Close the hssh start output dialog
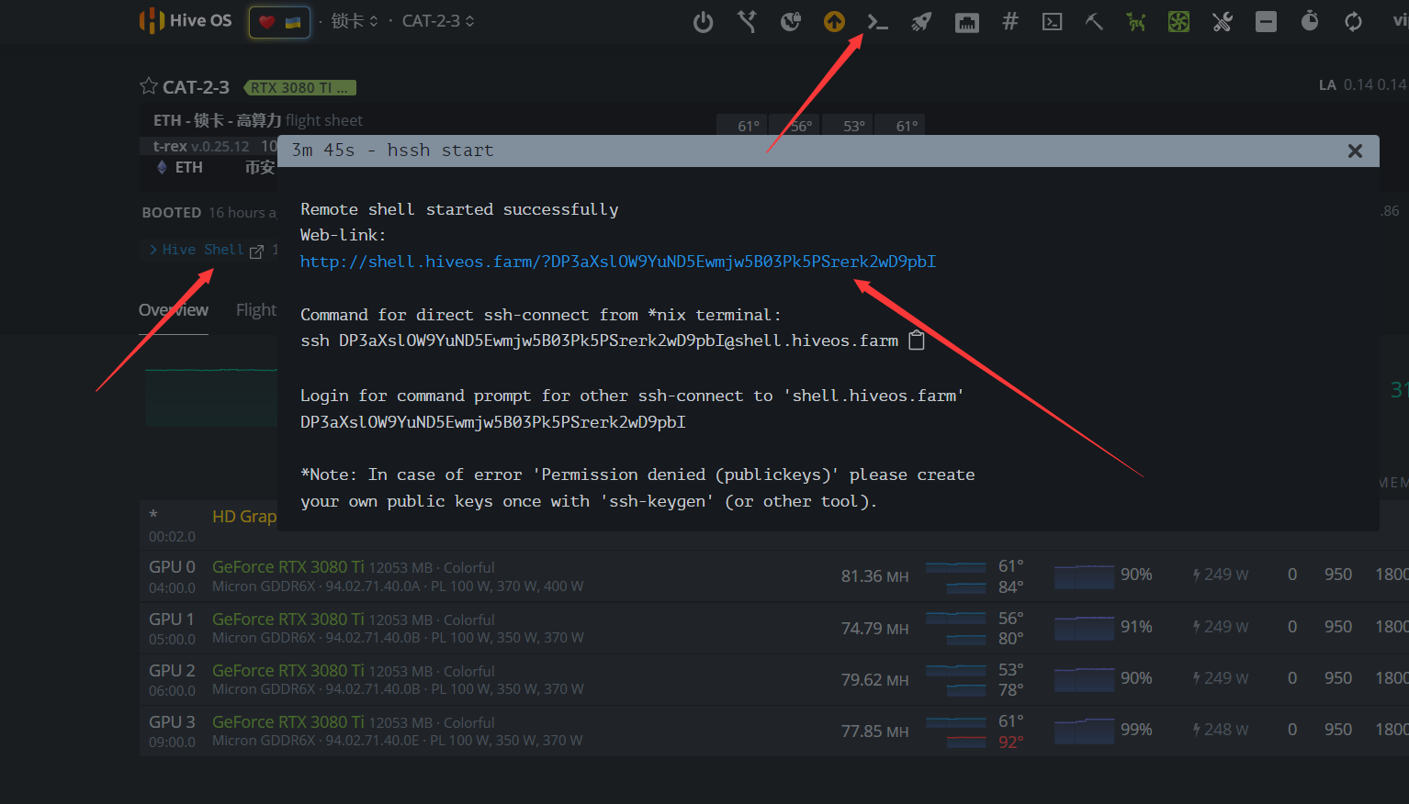The image size is (1409, 804). click(1355, 151)
